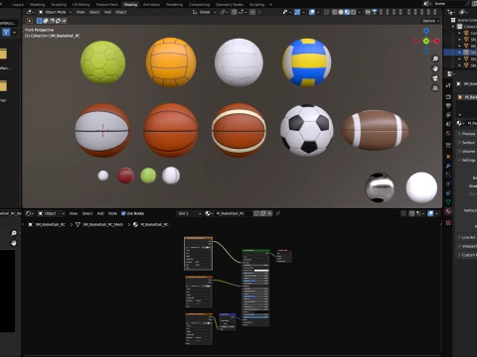Viewport: 477px width, 357px height.
Task: Click the red X axis gizmo
Action: pyautogui.click(x=436, y=41)
